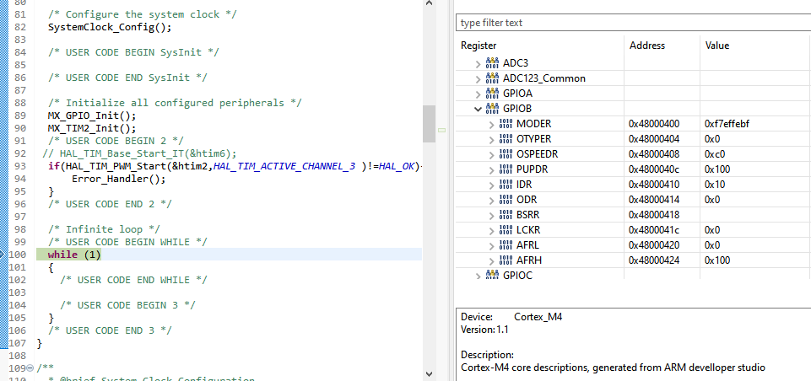Click the GPIOC peripheral icon
The height and width of the screenshot is (381, 811).
tap(492, 275)
